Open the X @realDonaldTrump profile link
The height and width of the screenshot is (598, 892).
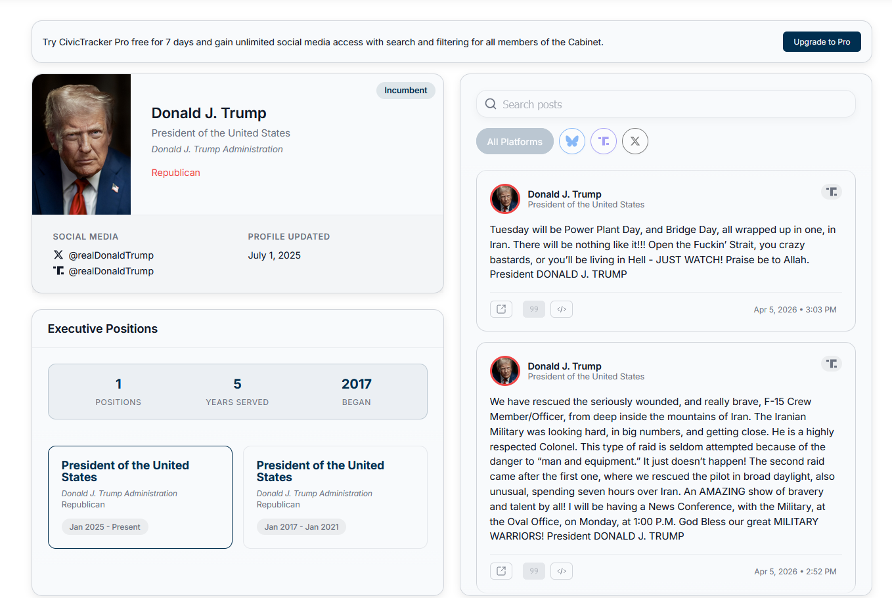110,255
